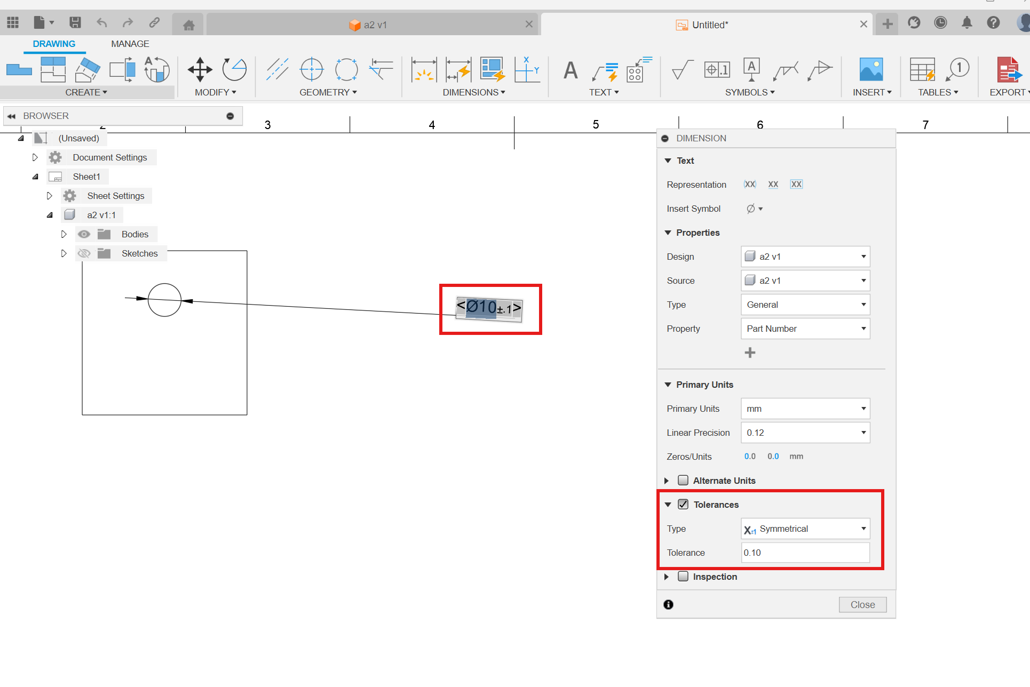The image size is (1030, 687).
Task: Show the Sketches folder visibility
Action: (84, 253)
